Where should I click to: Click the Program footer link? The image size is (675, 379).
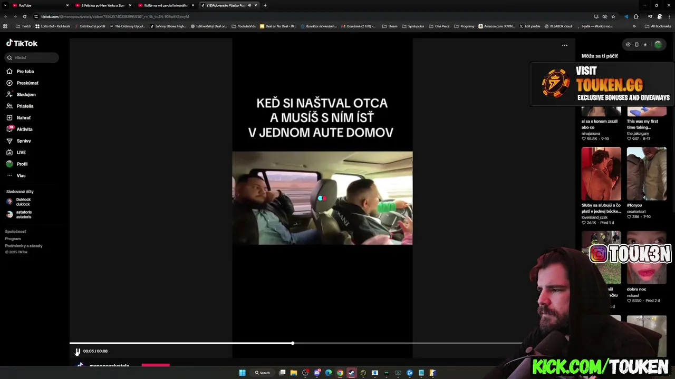pyautogui.click(x=13, y=238)
